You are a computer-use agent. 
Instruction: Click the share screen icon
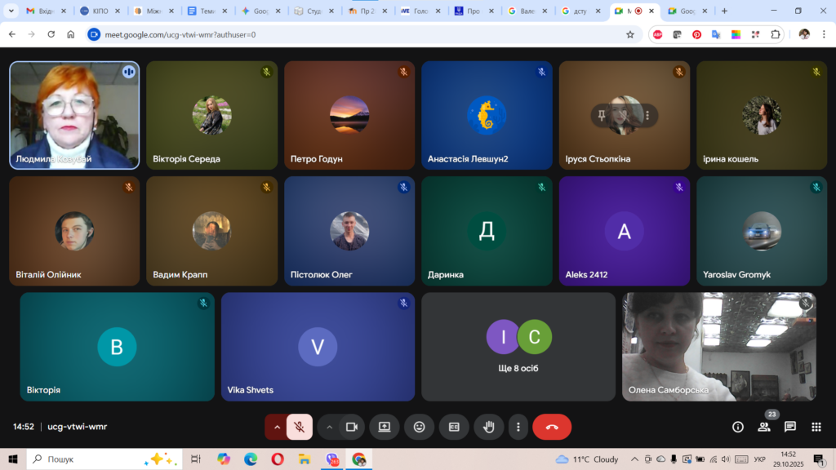coord(384,427)
